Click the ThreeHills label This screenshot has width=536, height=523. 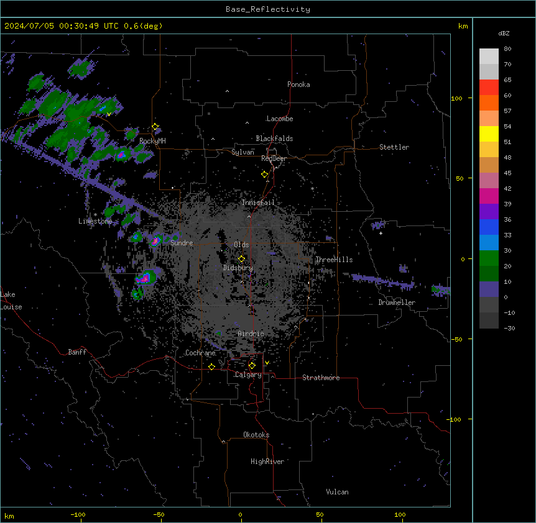(334, 260)
